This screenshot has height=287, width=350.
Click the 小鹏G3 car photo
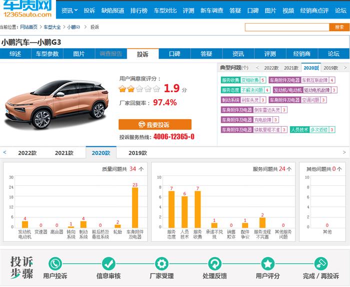pyautogui.click(x=56, y=104)
